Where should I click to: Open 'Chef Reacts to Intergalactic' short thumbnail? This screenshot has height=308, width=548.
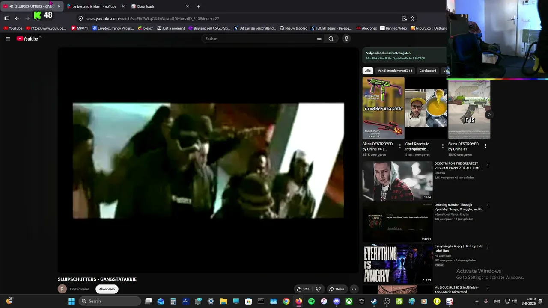[x=426, y=108]
